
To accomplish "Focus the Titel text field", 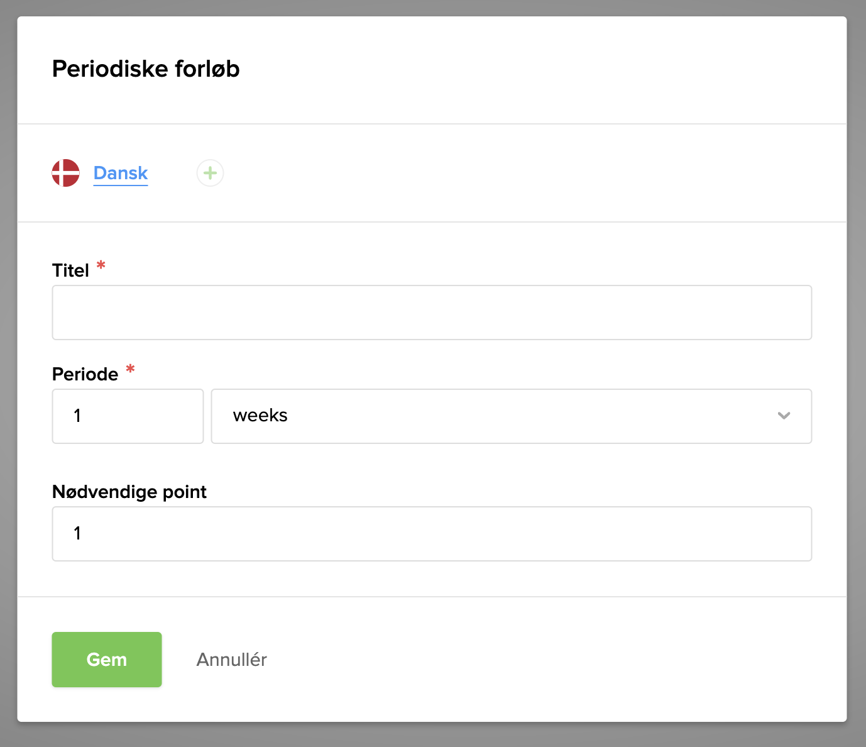I will tap(432, 313).
